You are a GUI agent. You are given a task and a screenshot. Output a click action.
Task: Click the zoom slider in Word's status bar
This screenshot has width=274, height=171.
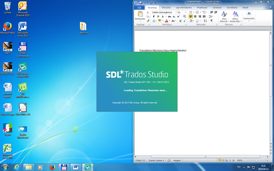coord(256,160)
